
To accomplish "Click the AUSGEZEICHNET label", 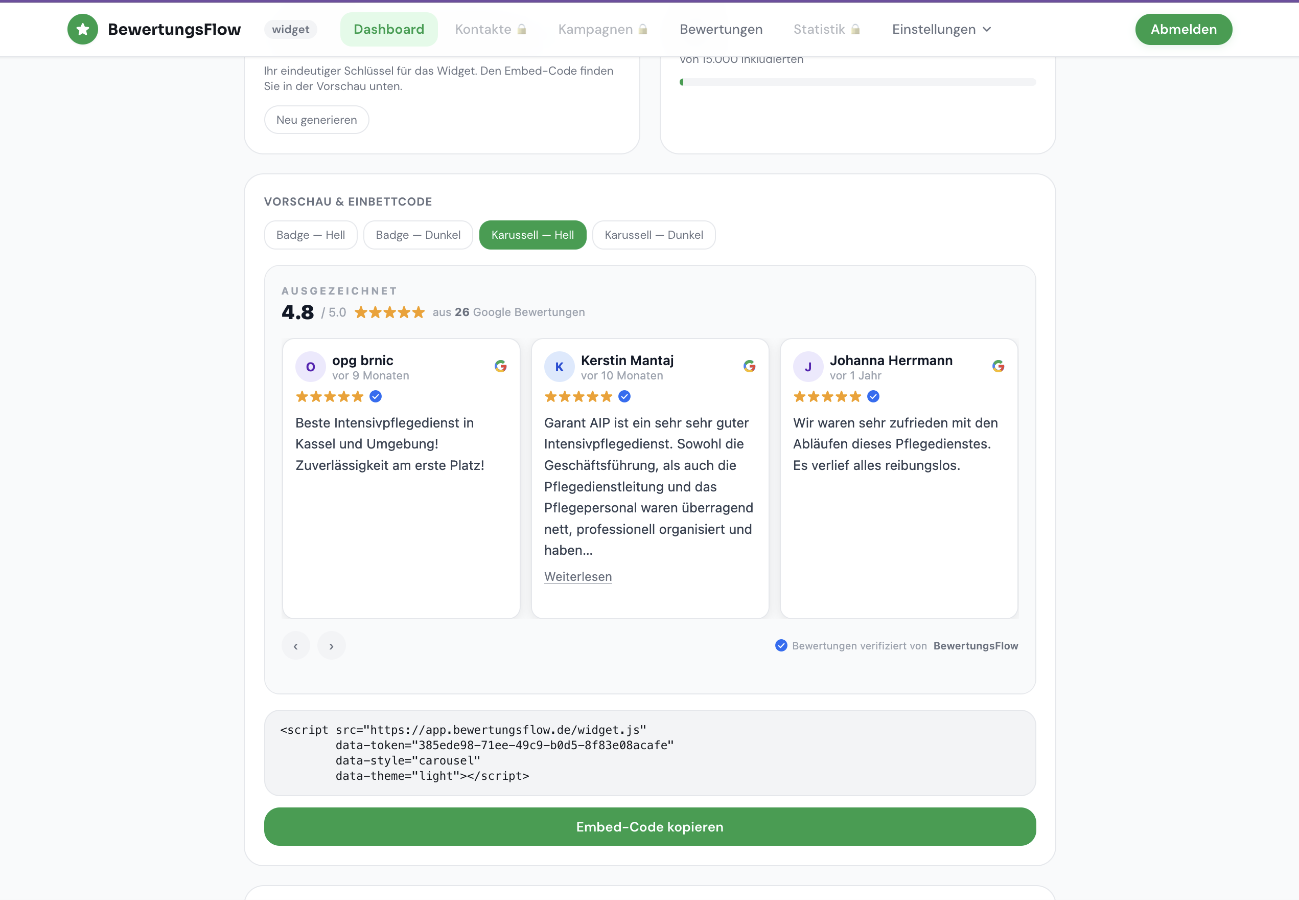I will pyautogui.click(x=340, y=291).
